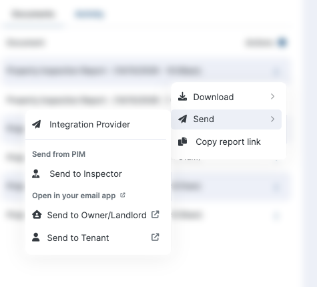Screen dimensions: 317x287
Task: Click external link icon beside Send to Tenant
Action: (x=155, y=237)
